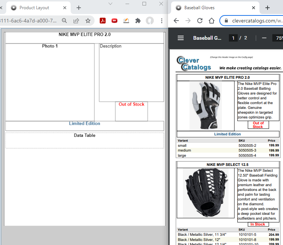
Task: Click the NIKE MVP ELITE PRO 2.0 heading in PDF
Action: tap(227, 77)
